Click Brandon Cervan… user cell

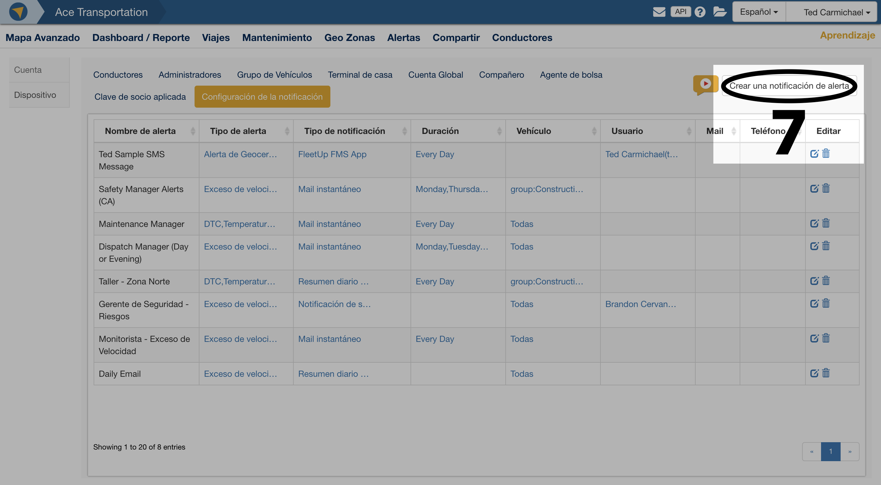(x=641, y=304)
